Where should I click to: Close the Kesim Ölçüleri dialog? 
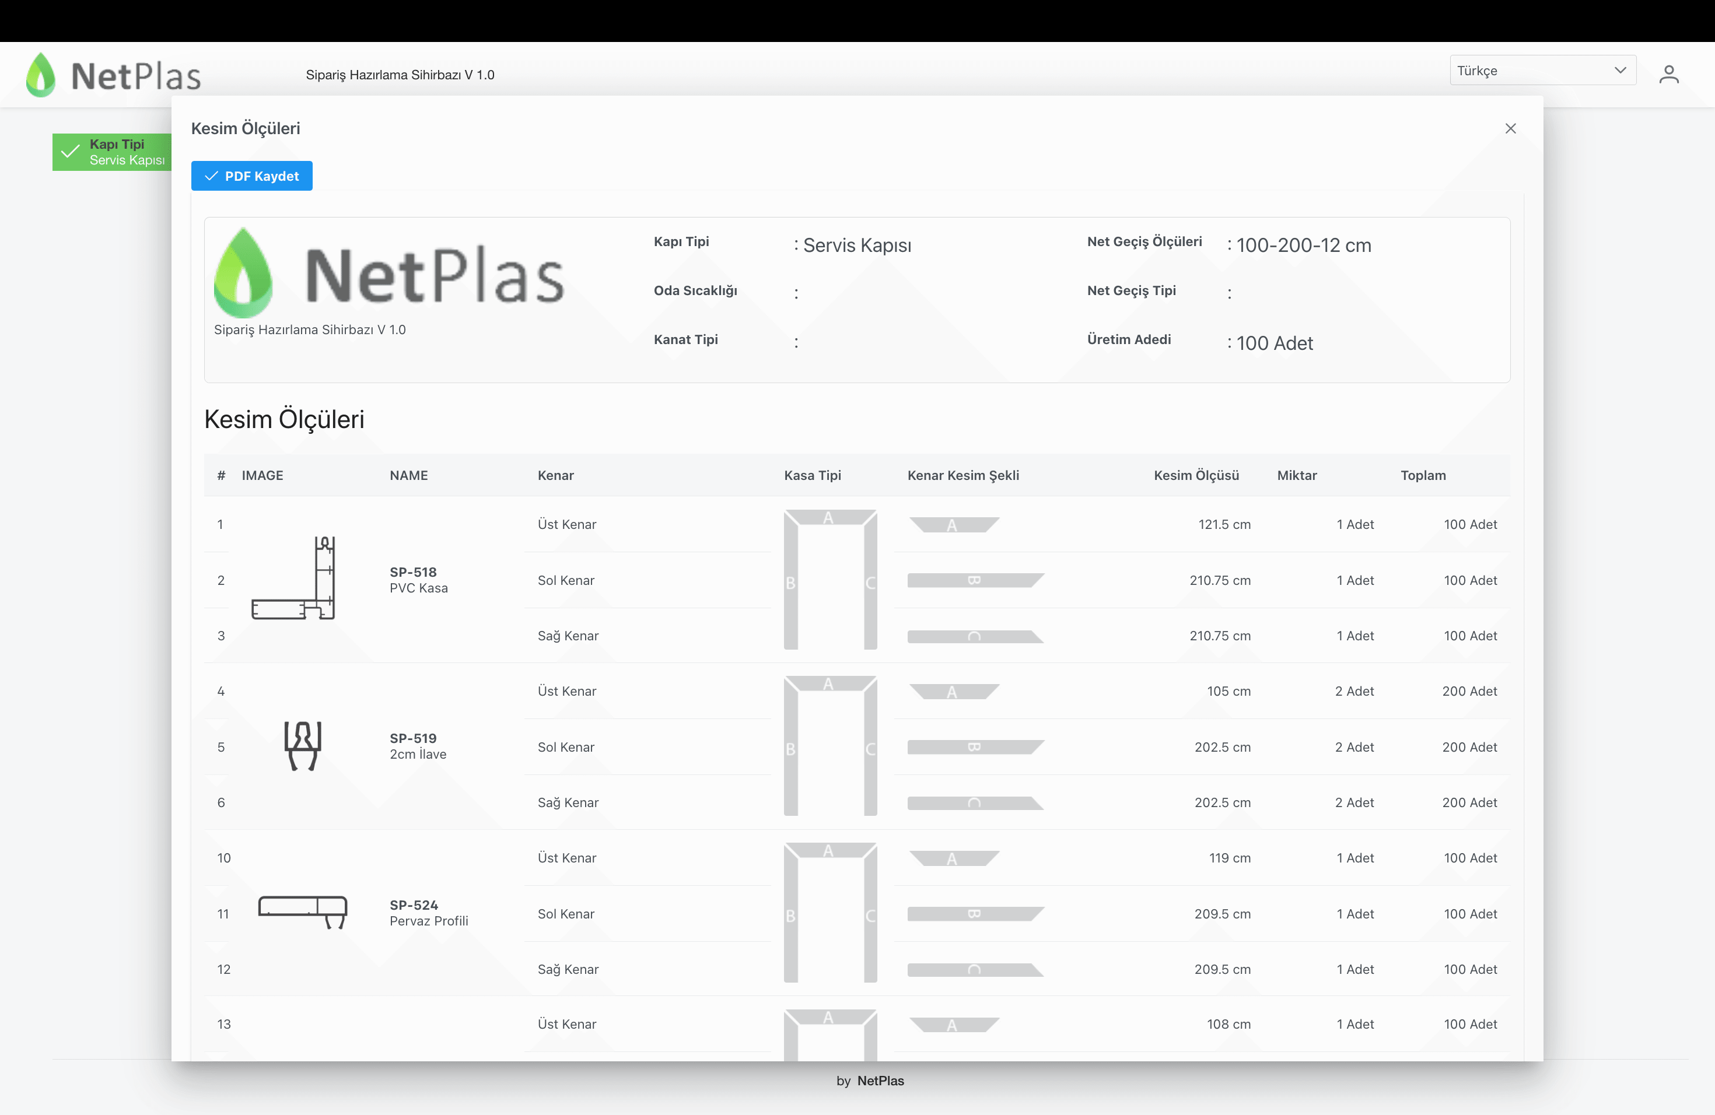click(1510, 128)
